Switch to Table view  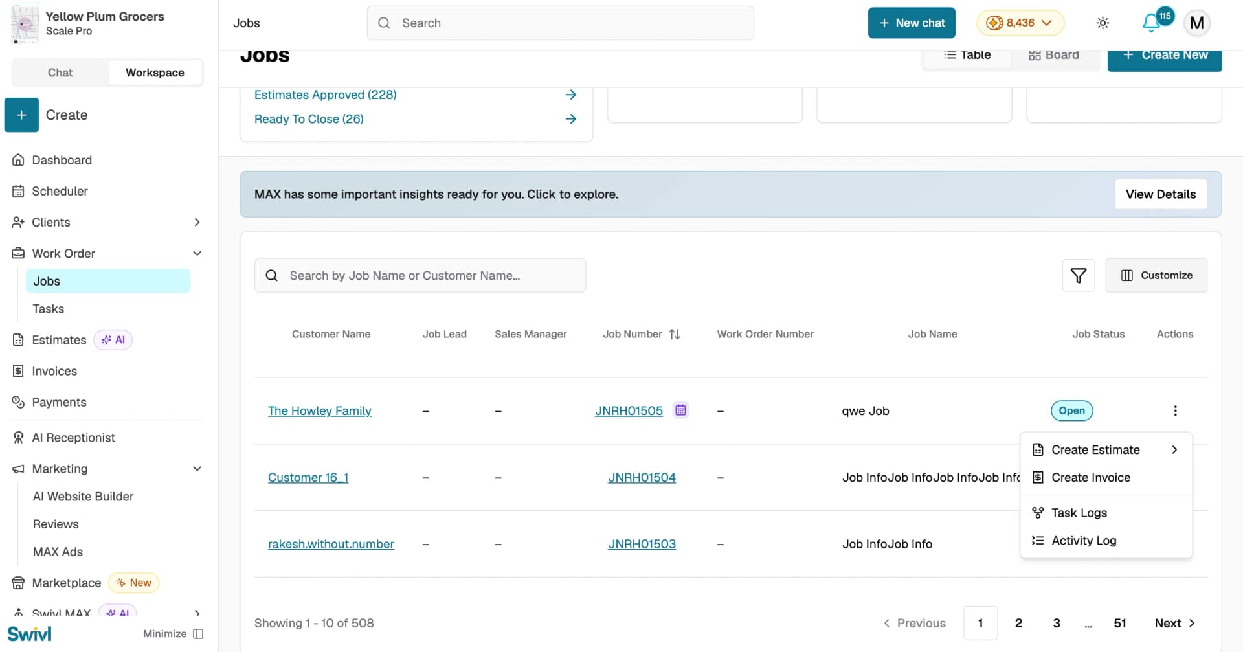click(x=967, y=55)
